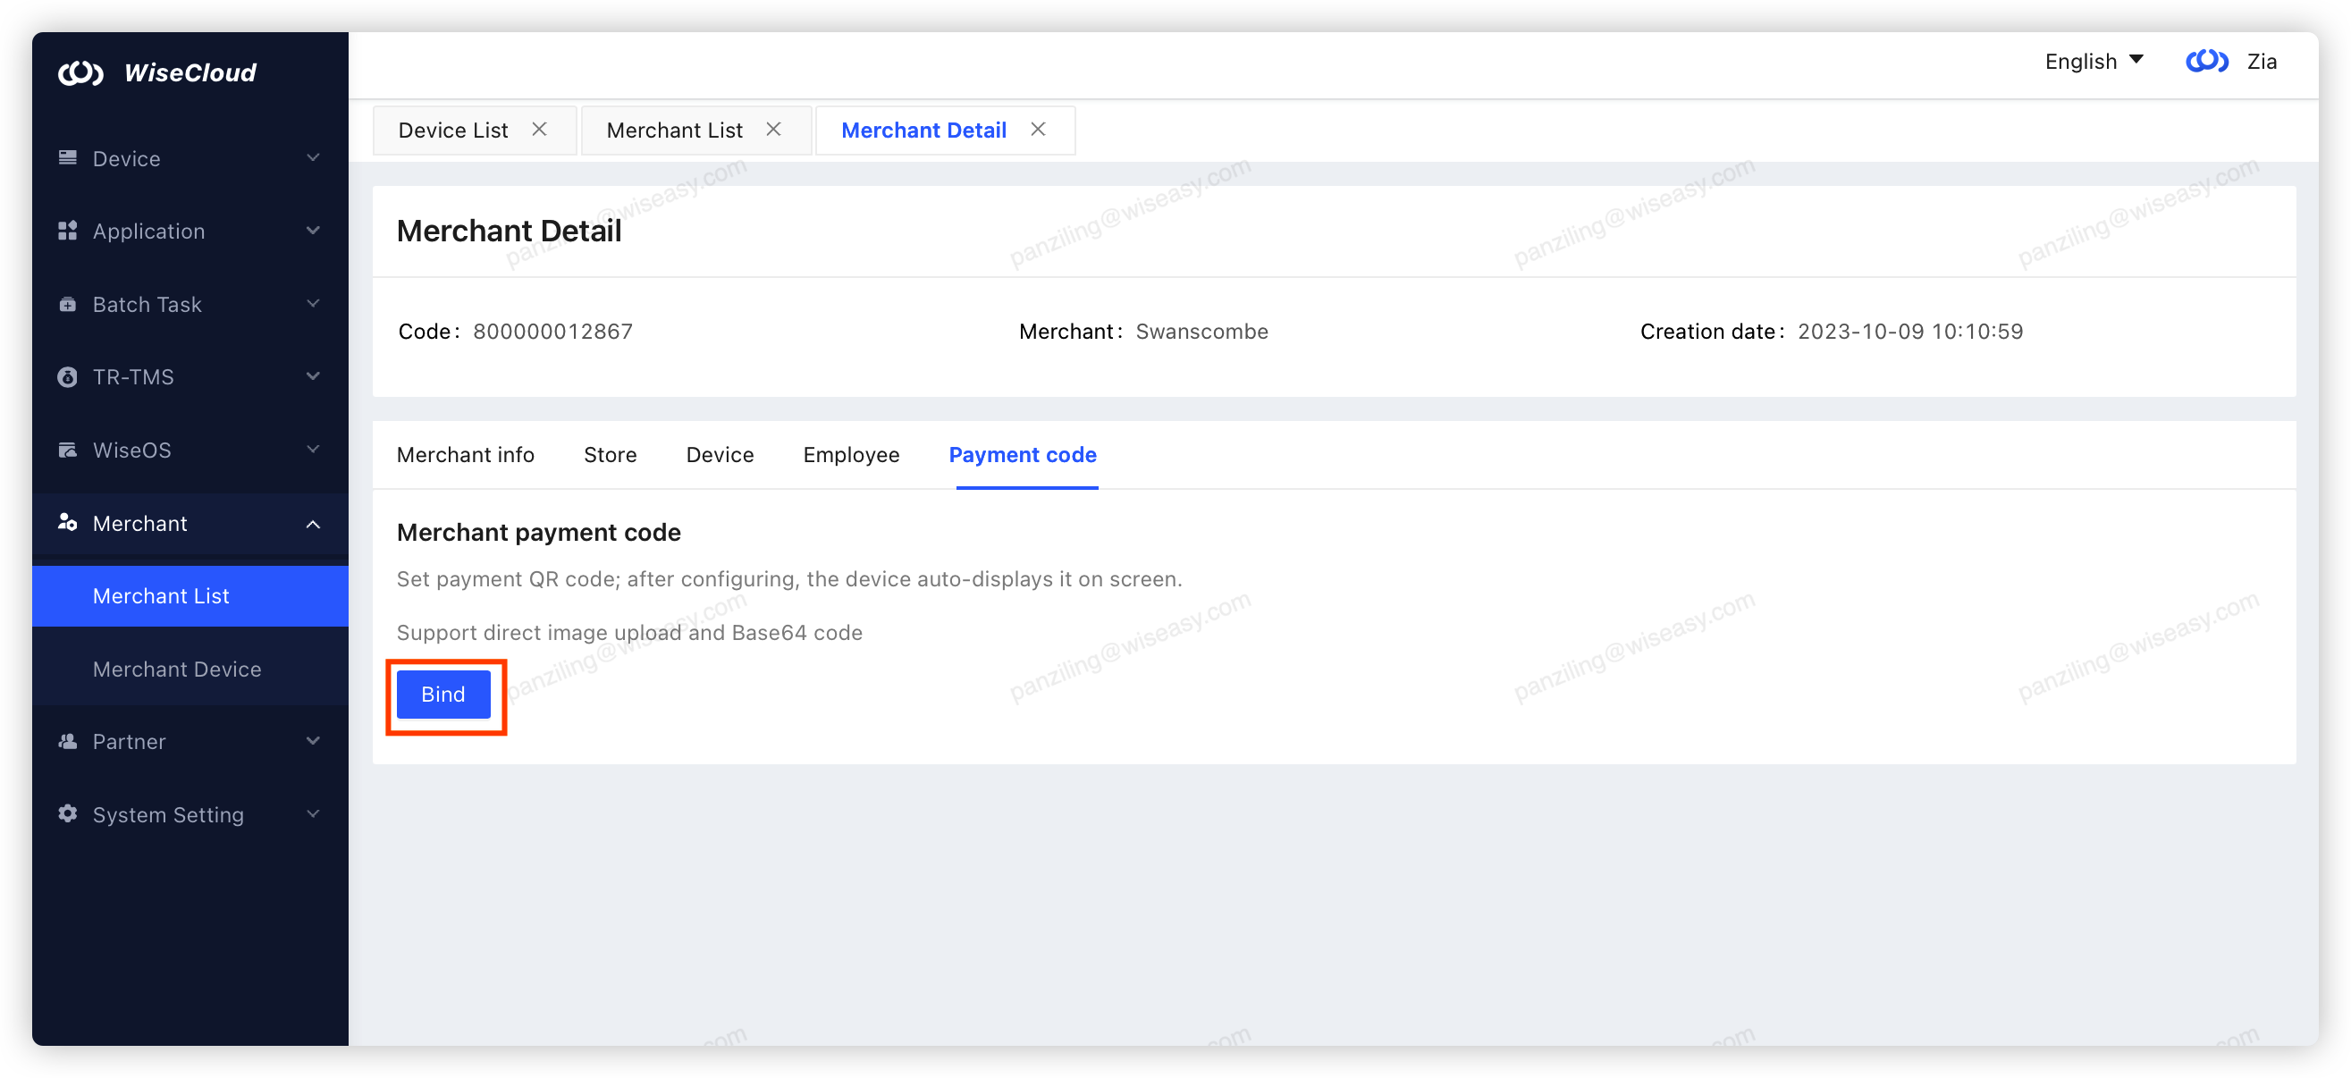Select the Batch Task icon
This screenshot has height=1078, width=2351.
click(x=67, y=304)
